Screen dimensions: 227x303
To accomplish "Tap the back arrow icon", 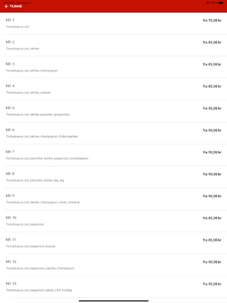I will click(7, 6).
